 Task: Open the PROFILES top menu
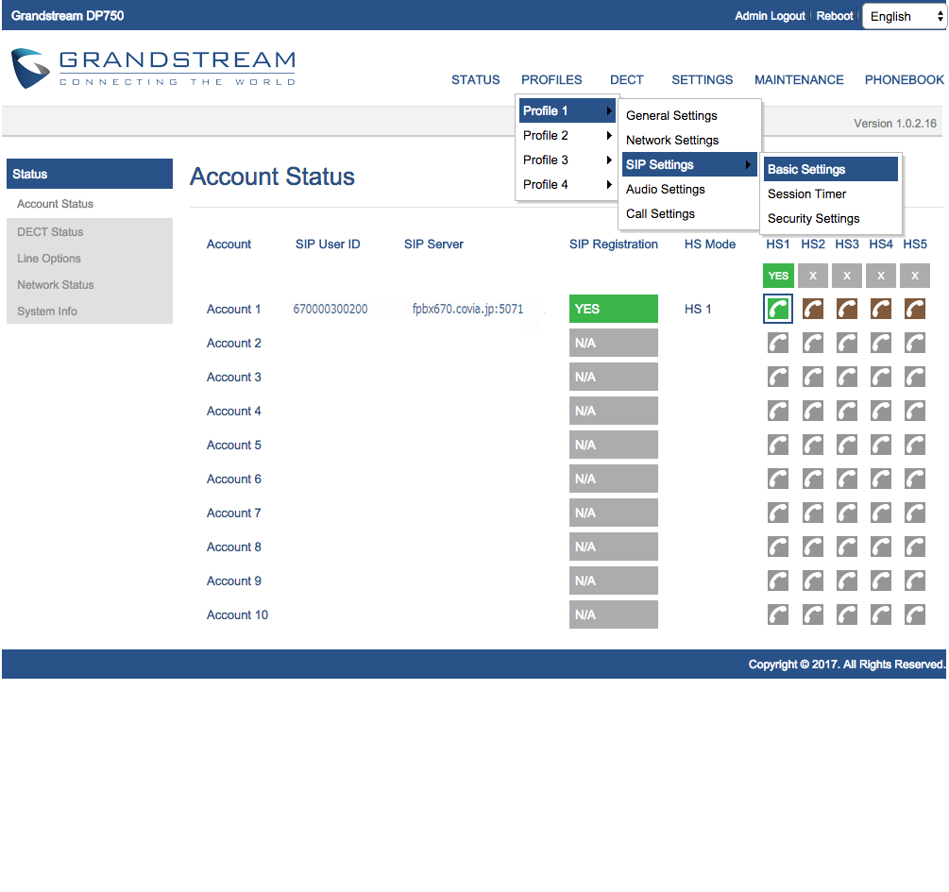(x=551, y=80)
